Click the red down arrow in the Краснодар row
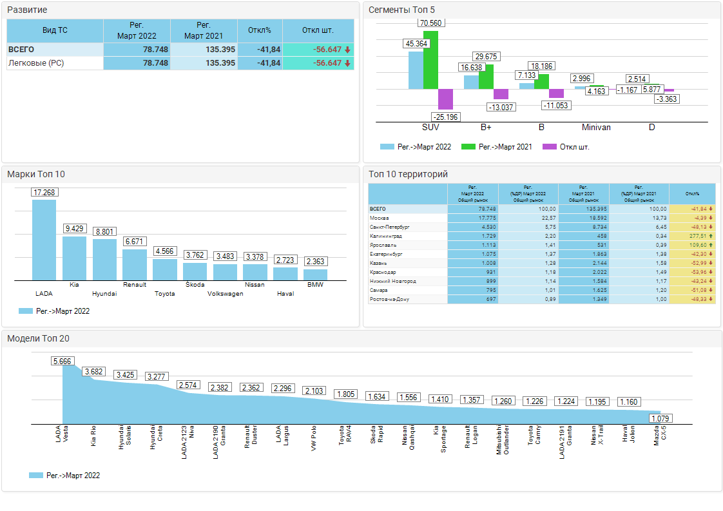This screenshot has height=511, width=723. (710, 273)
